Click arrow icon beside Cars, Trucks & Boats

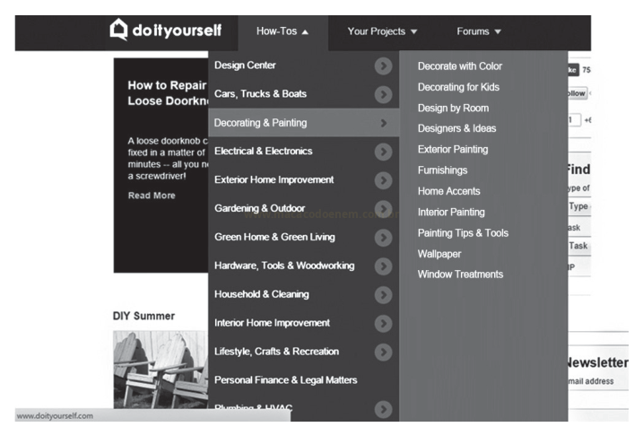click(x=383, y=95)
